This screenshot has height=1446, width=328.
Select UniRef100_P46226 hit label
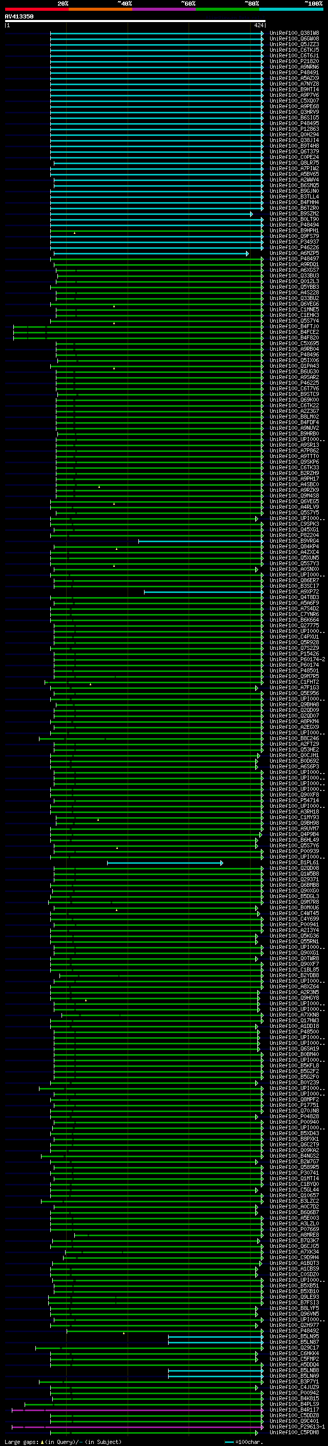point(294,248)
